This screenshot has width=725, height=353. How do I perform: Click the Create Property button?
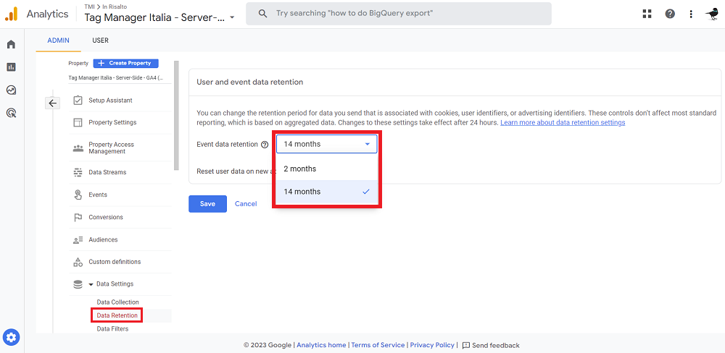click(x=125, y=63)
